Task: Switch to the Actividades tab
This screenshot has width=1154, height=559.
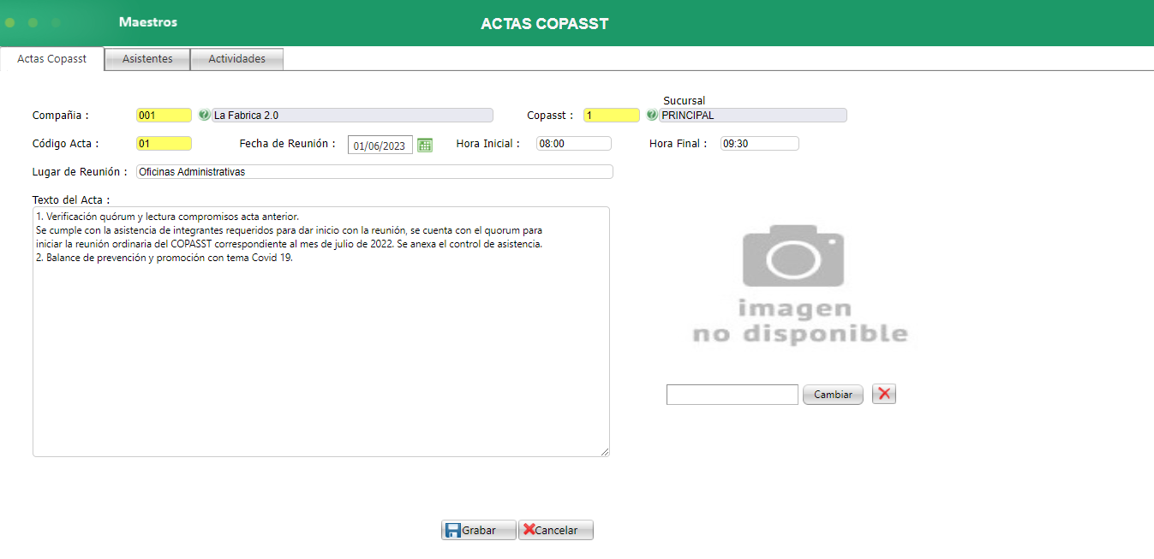Action: [236, 58]
